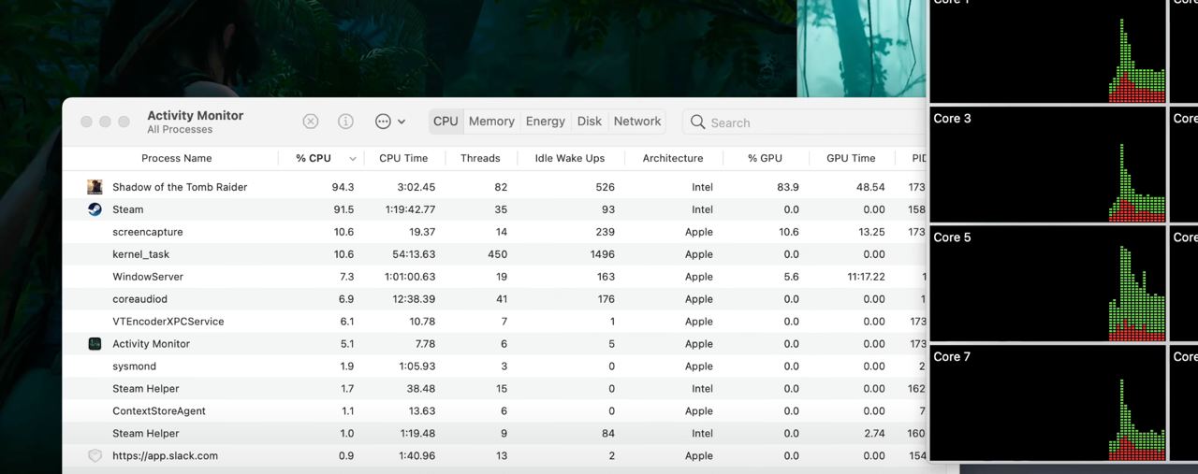Sort by GPU Time column header
The image size is (1198, 474).
coord(851,158)
